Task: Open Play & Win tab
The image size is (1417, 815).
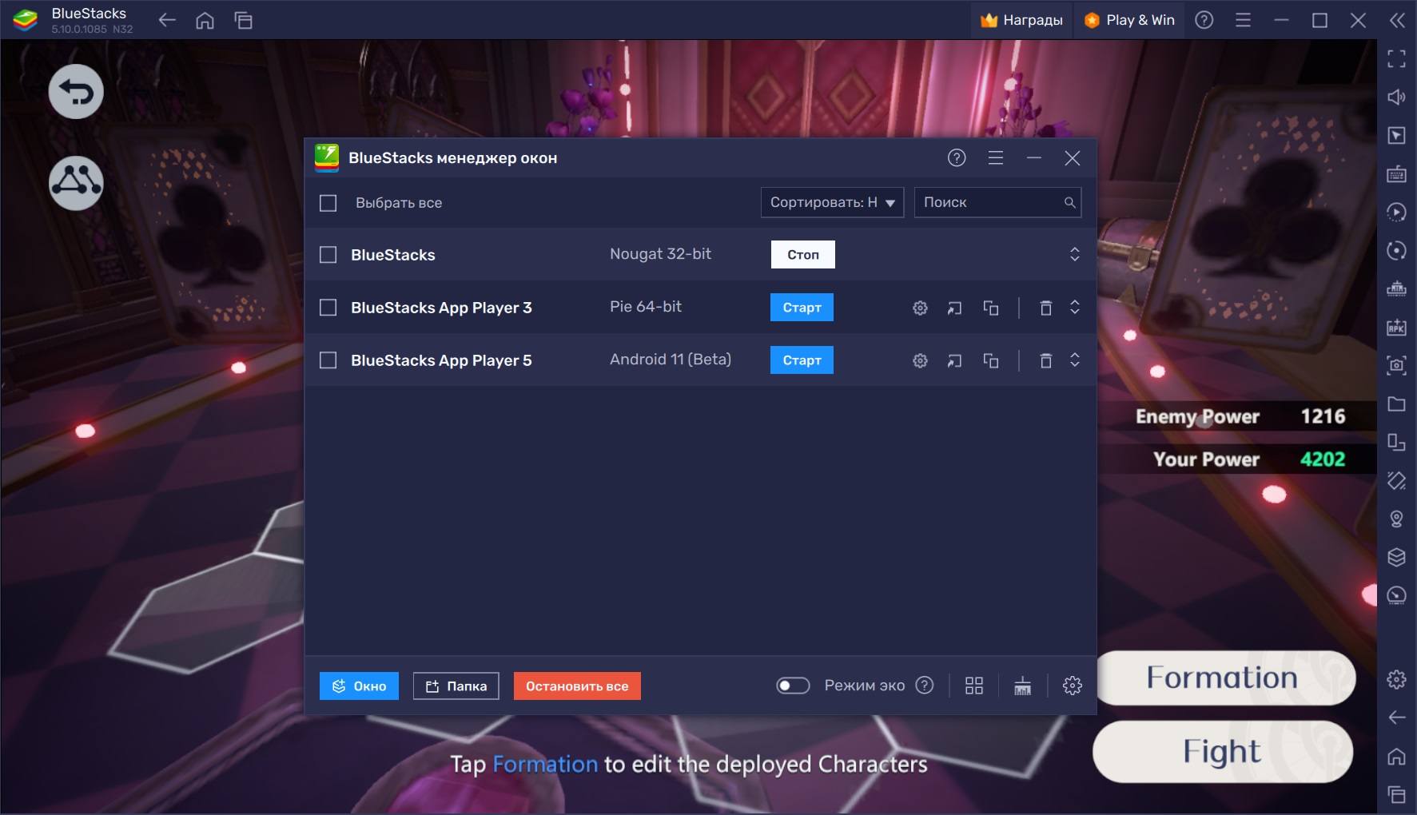Action: click(1129, 20)
